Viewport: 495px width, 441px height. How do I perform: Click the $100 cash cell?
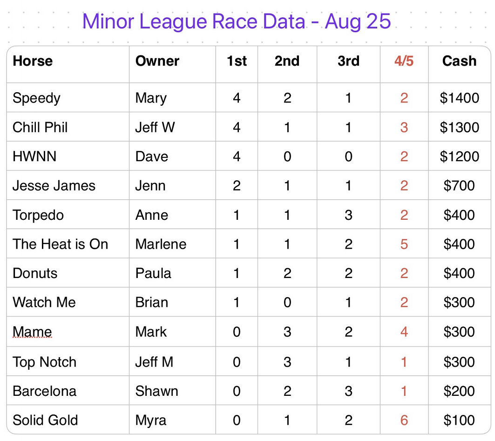pos(460,420)
